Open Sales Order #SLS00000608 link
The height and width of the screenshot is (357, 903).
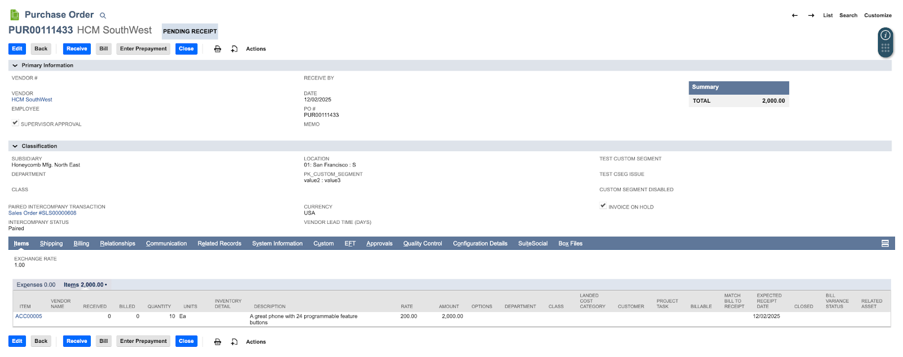(42, 213)
